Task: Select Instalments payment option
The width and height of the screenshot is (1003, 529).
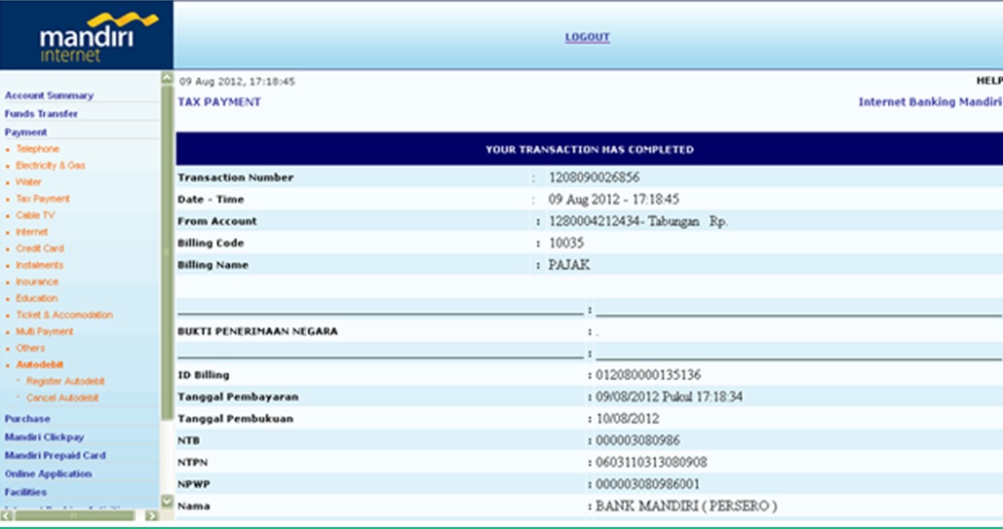Action: coord(39,265)
